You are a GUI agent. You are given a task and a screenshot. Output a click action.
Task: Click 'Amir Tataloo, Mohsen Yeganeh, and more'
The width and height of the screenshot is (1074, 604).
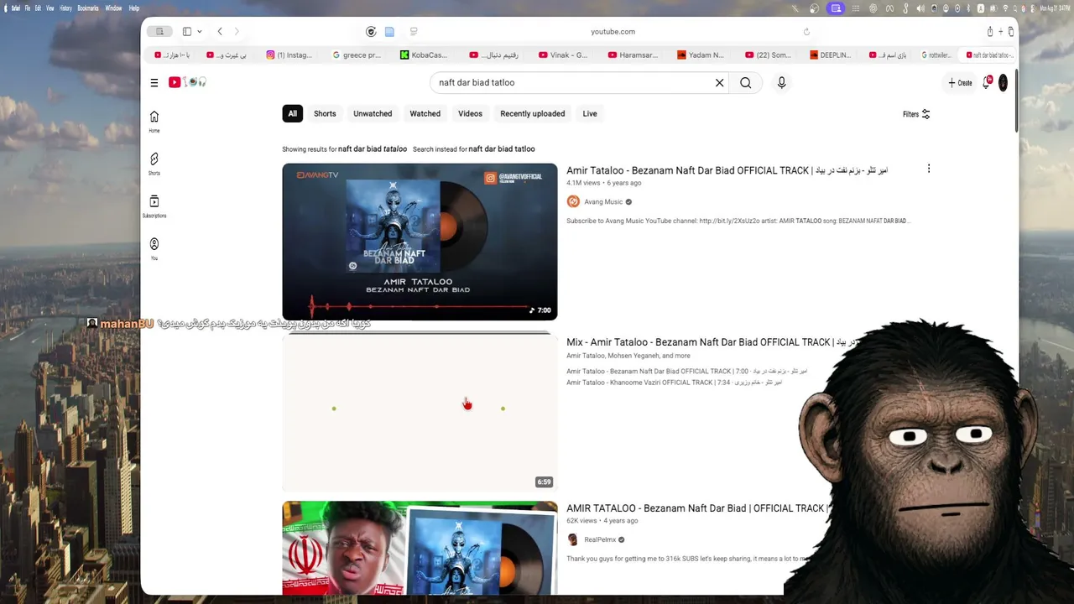coord(628,356)
